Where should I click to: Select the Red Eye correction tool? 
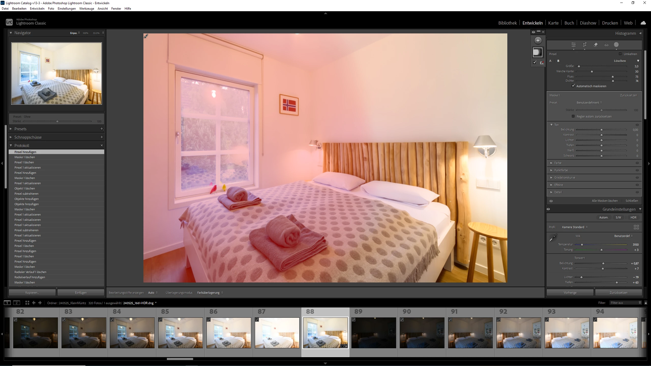click(606, 45)
